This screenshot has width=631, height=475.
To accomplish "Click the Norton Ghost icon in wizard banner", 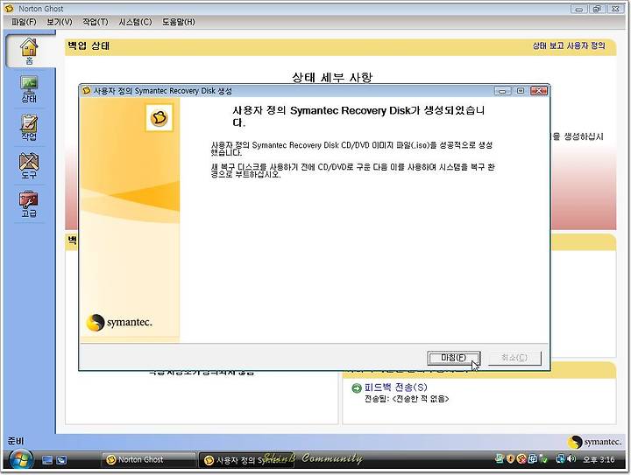I will tap(160, 118).
